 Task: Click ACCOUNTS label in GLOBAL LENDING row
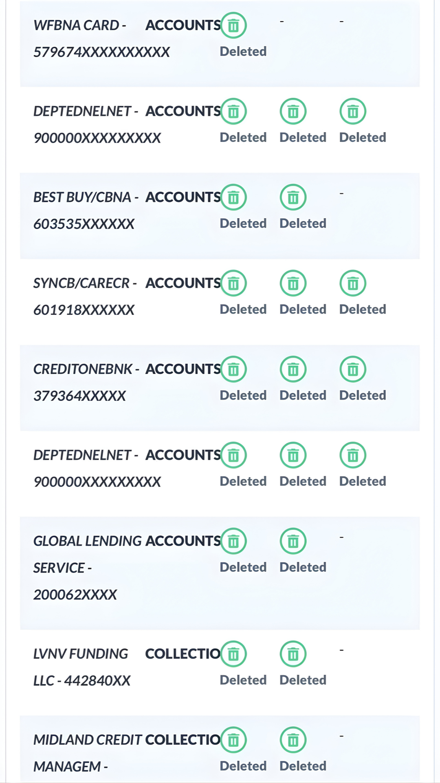(183, 541)
